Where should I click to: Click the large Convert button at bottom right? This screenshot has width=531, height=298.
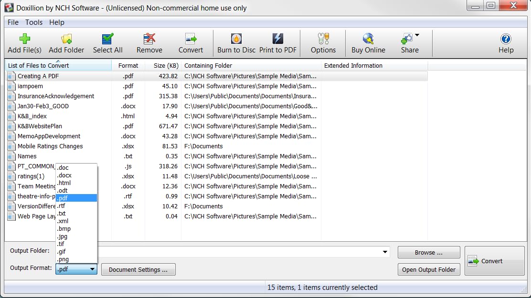pos(494,261)
